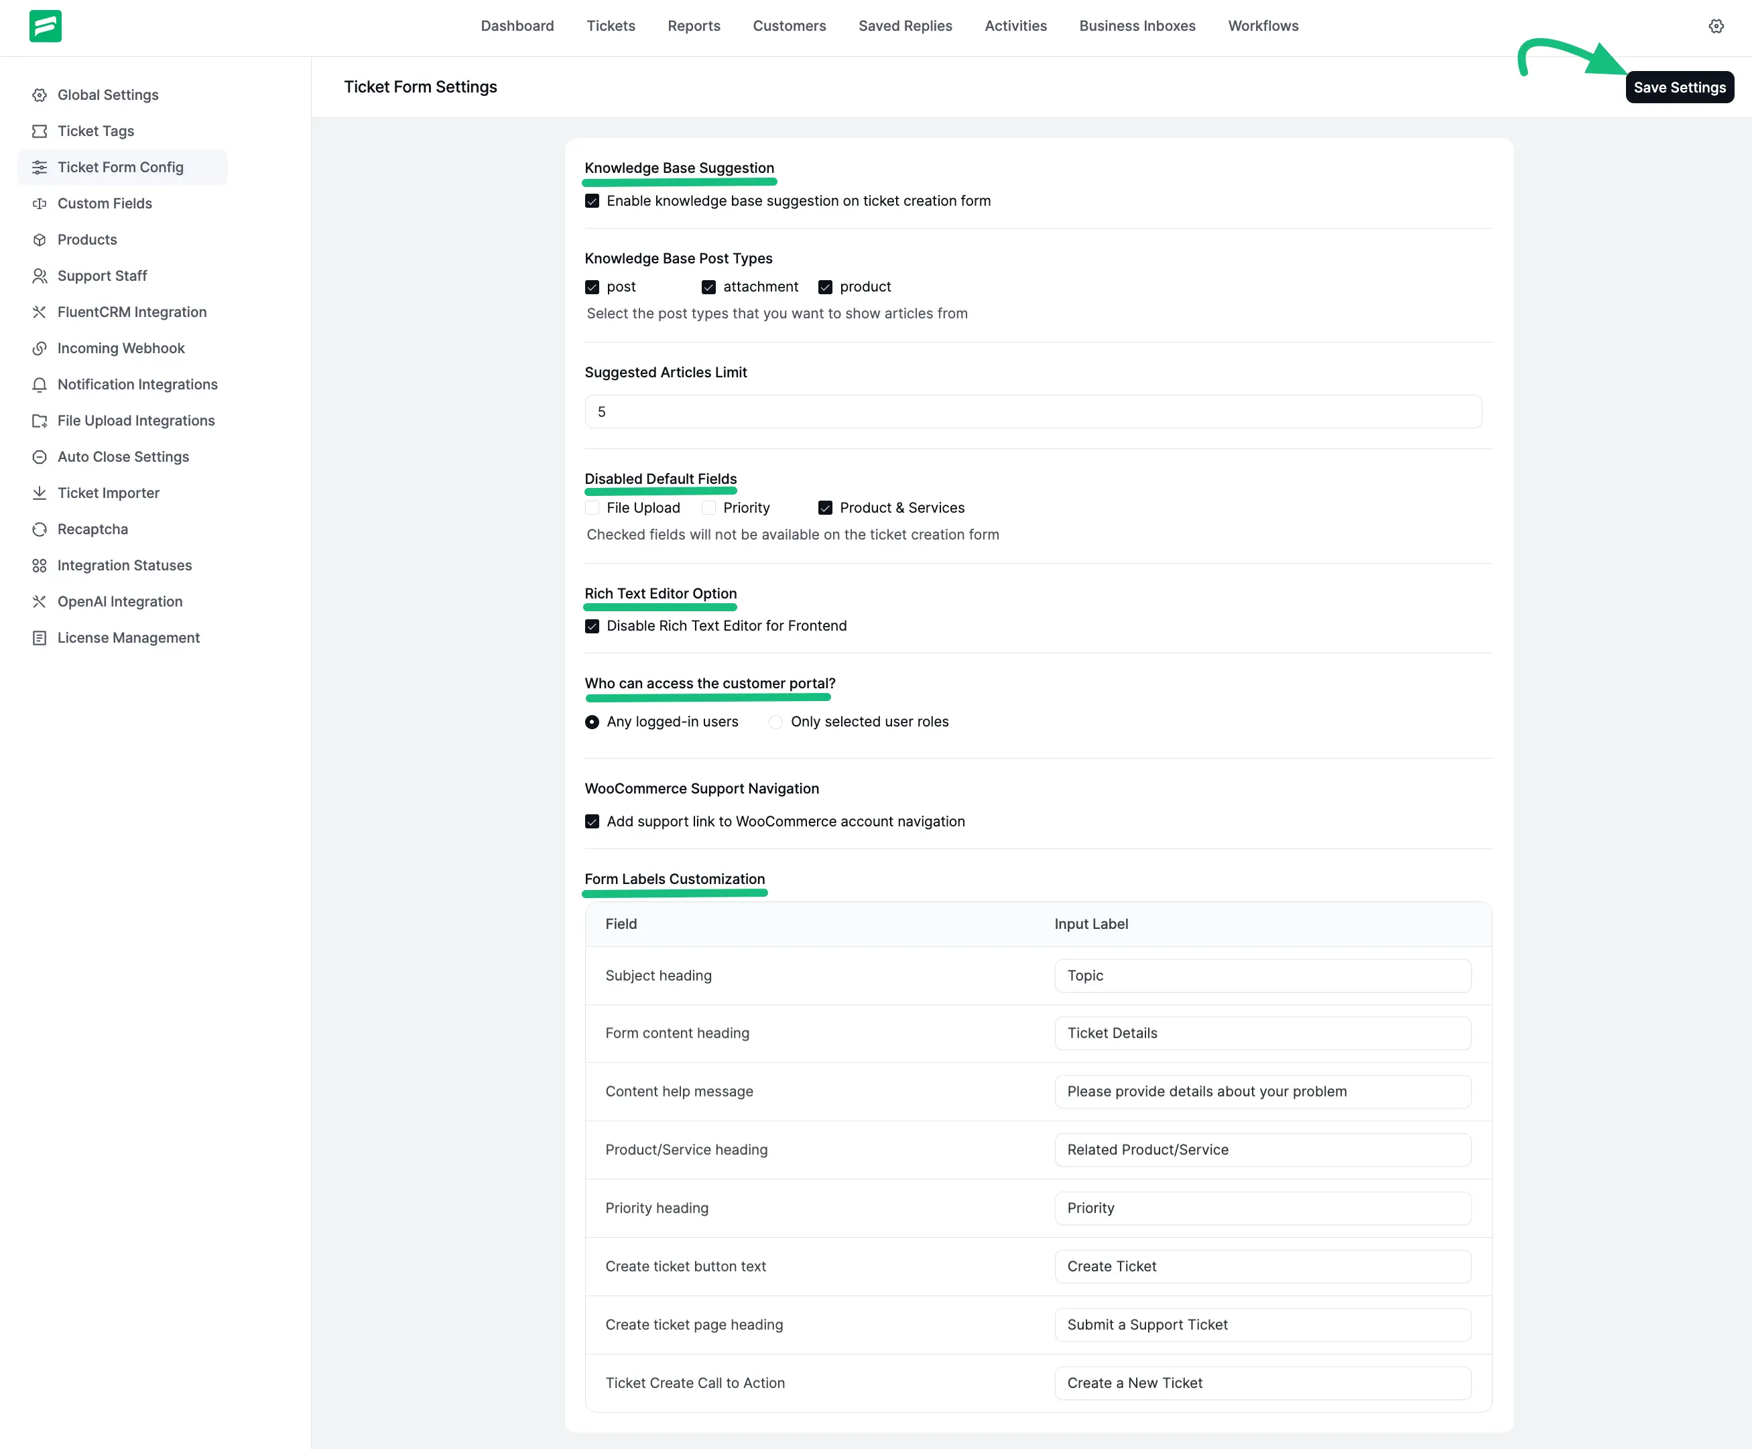Disable the Rich Text Editor checkbox
Viewport: 1752px width, 1449px height.
pyautogui.click(x=592, y=626)
